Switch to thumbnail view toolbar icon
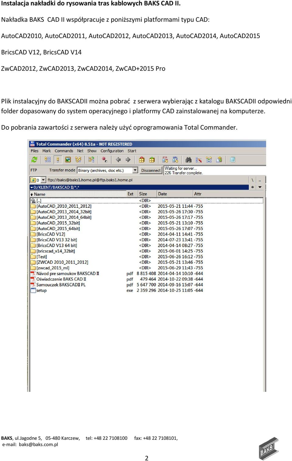 68,159
